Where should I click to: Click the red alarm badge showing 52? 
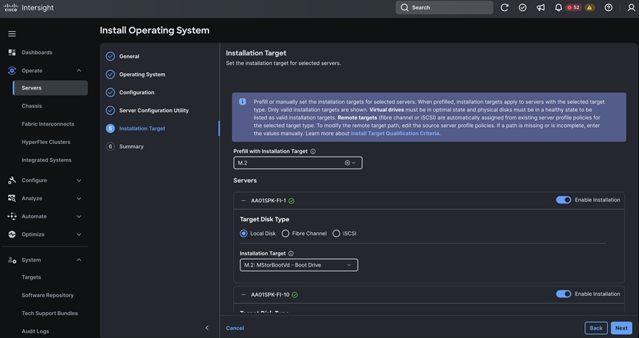click(x=573, y=8)
